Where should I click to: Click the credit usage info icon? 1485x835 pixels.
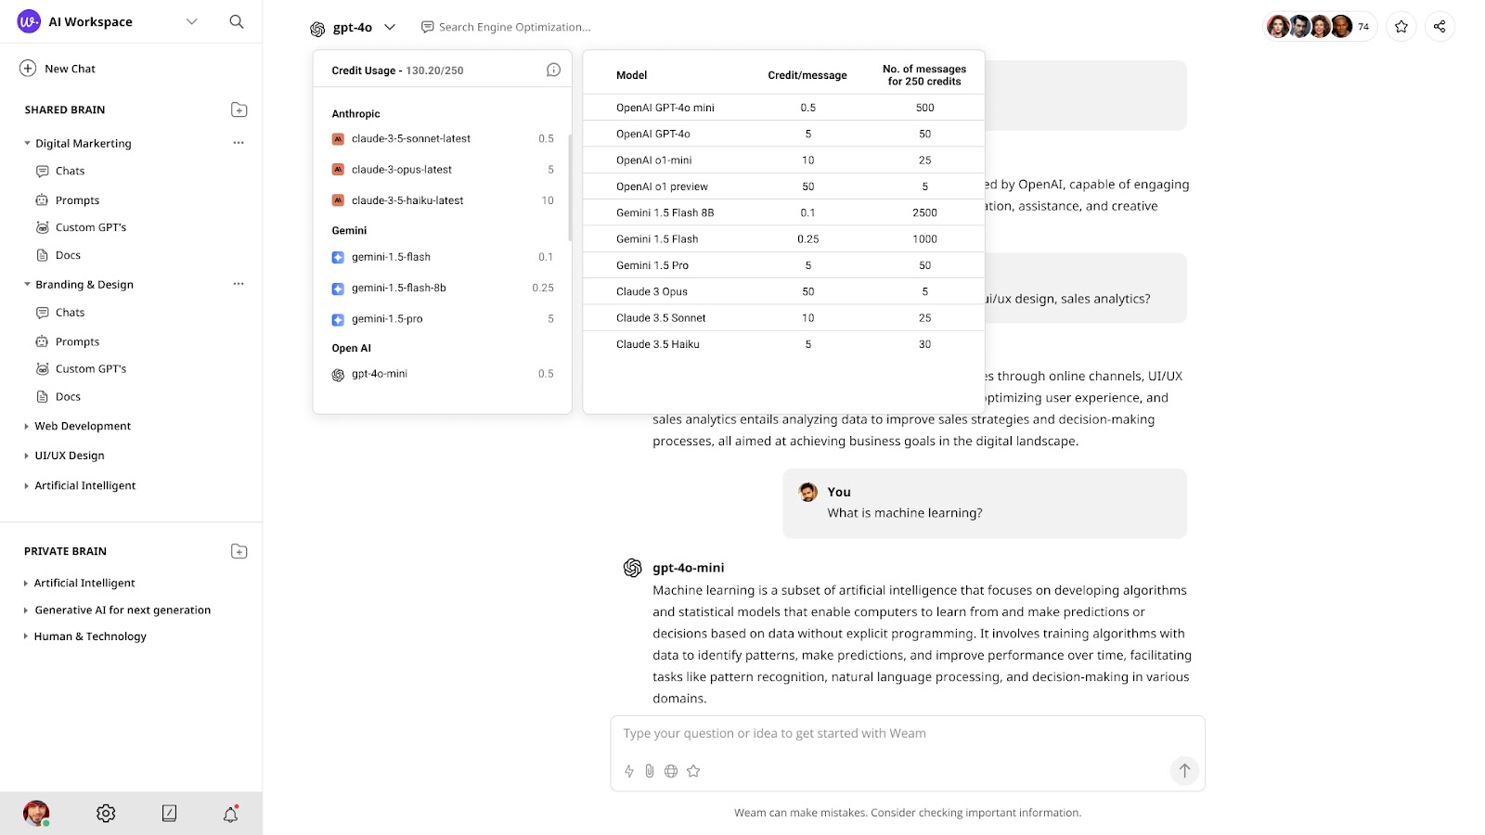[553, 70]
